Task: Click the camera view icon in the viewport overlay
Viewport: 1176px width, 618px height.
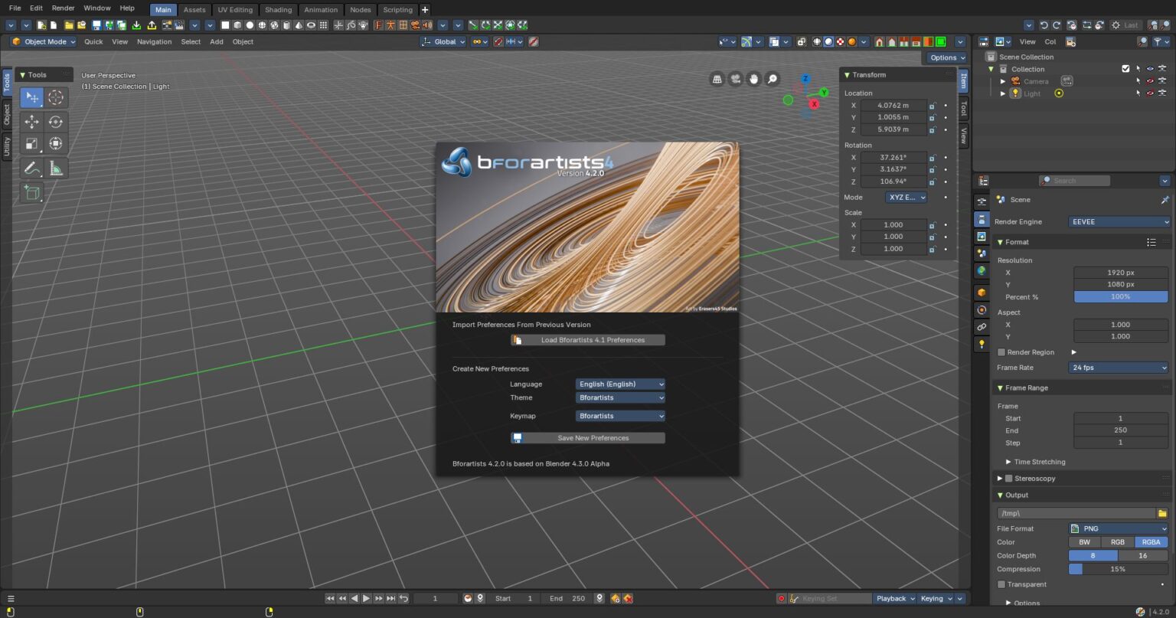Action: tap(735, 78)
